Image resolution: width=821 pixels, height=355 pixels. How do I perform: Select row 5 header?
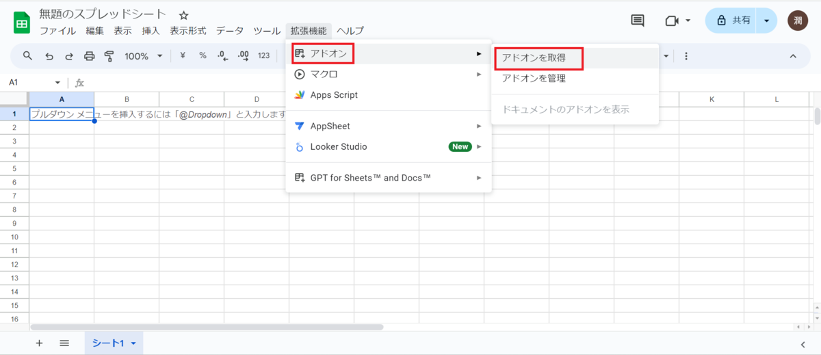click(14, 169)
